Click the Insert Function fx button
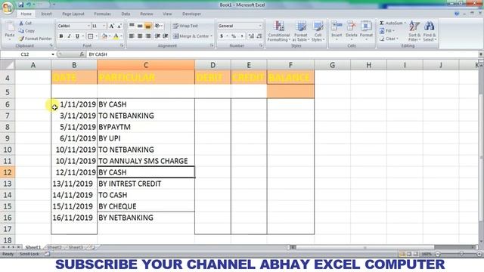This screenshot has height=272, width=484. pos(82,54)
